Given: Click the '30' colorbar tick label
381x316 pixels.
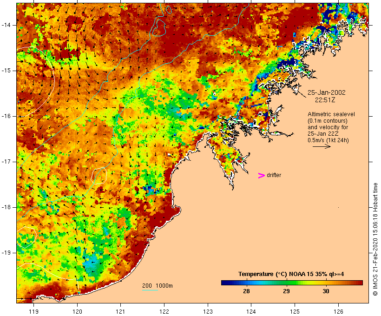Looking at the screenshot, I should (326, 291).
